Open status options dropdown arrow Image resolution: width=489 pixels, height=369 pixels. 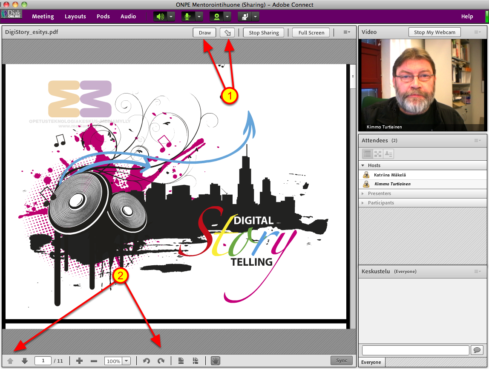click(x=256, y=17)
